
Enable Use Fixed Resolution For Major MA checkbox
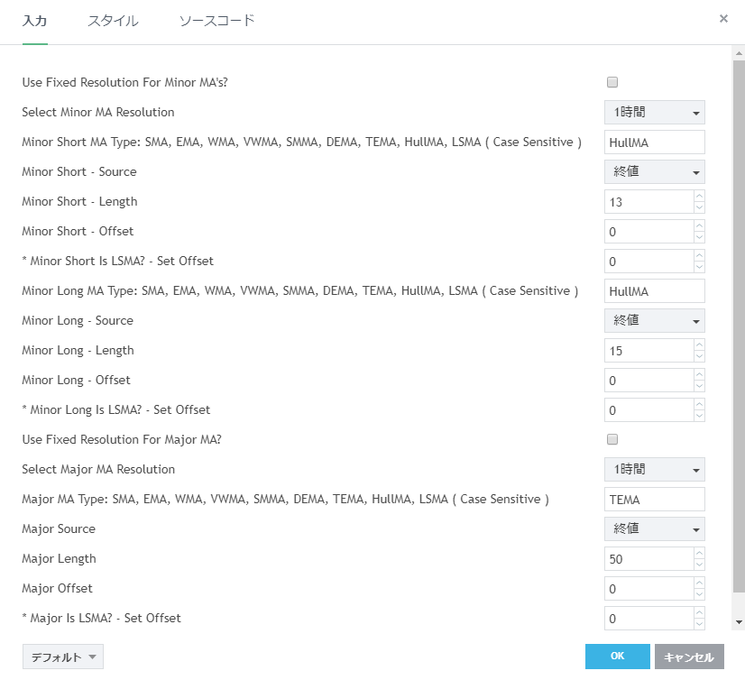coord(612,439)
